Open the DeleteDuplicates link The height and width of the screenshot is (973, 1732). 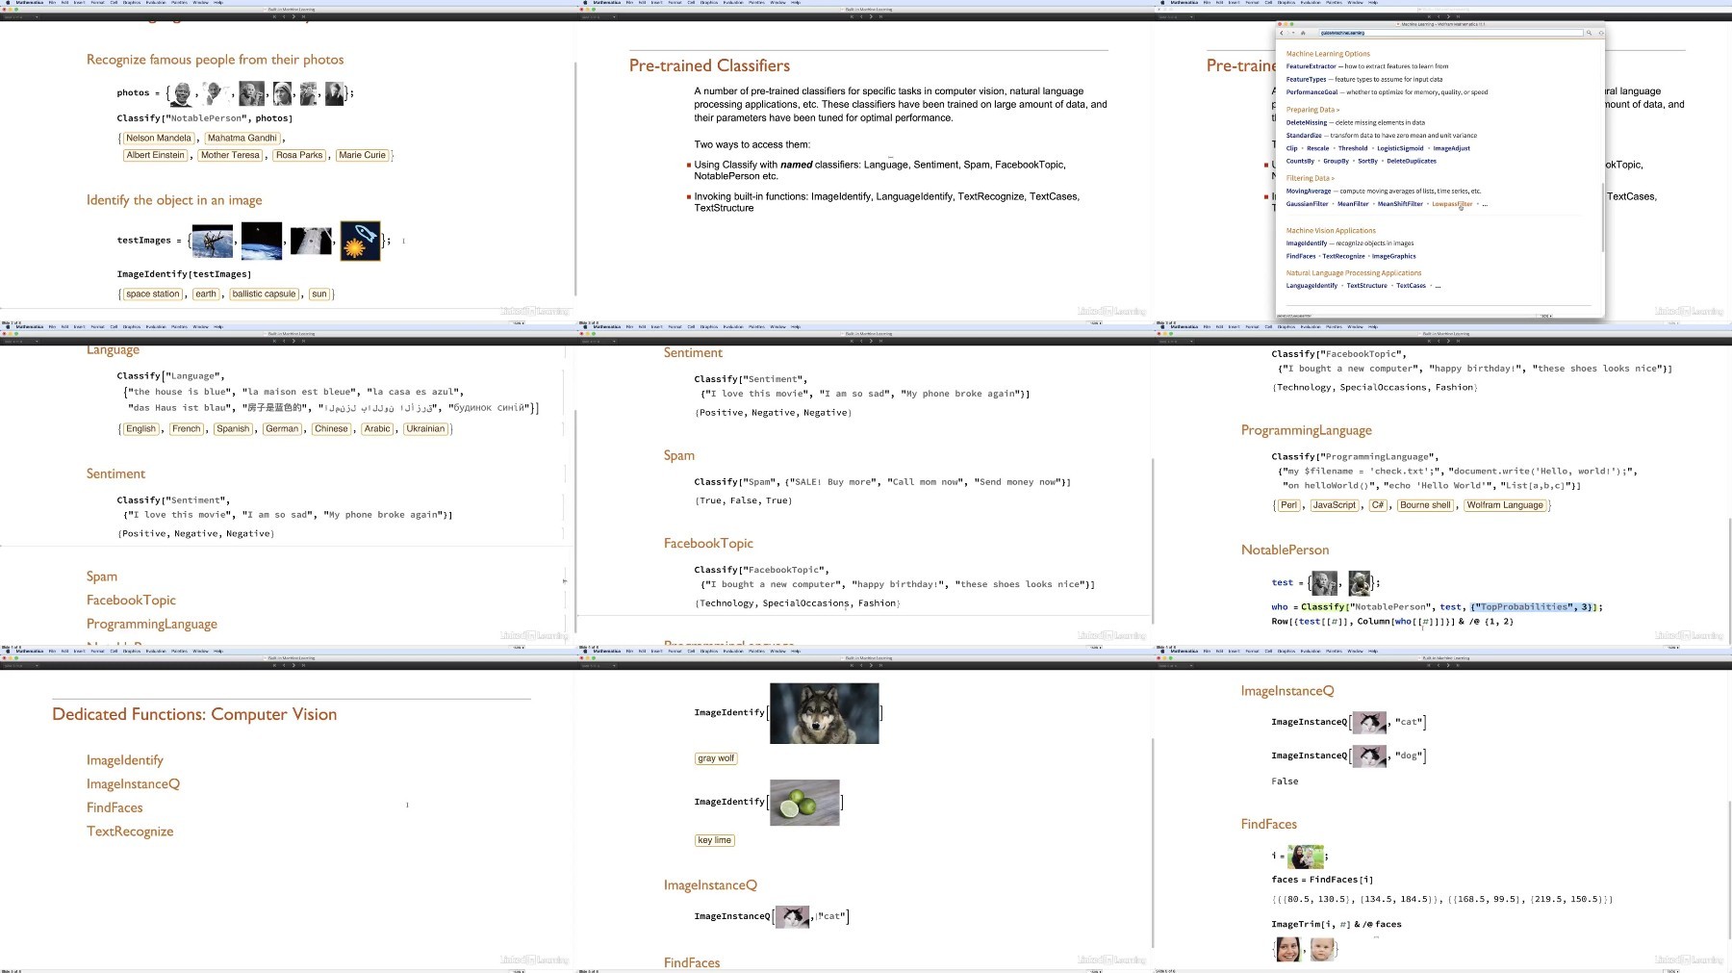click(x=1412, y=161)
